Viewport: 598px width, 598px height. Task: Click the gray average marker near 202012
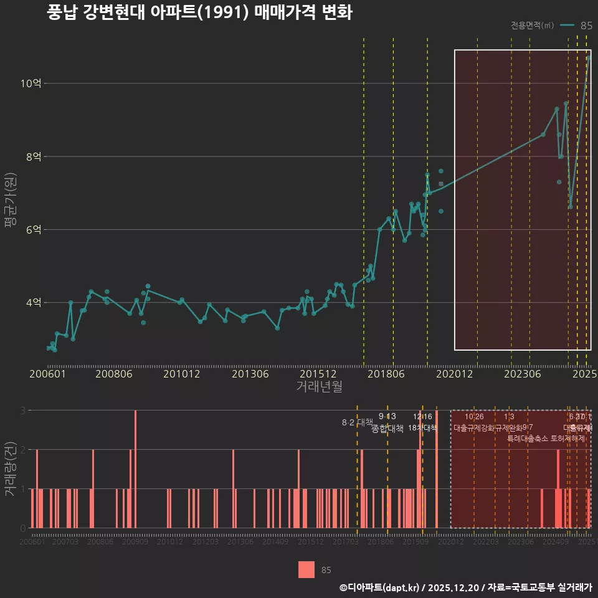(441, 184)
